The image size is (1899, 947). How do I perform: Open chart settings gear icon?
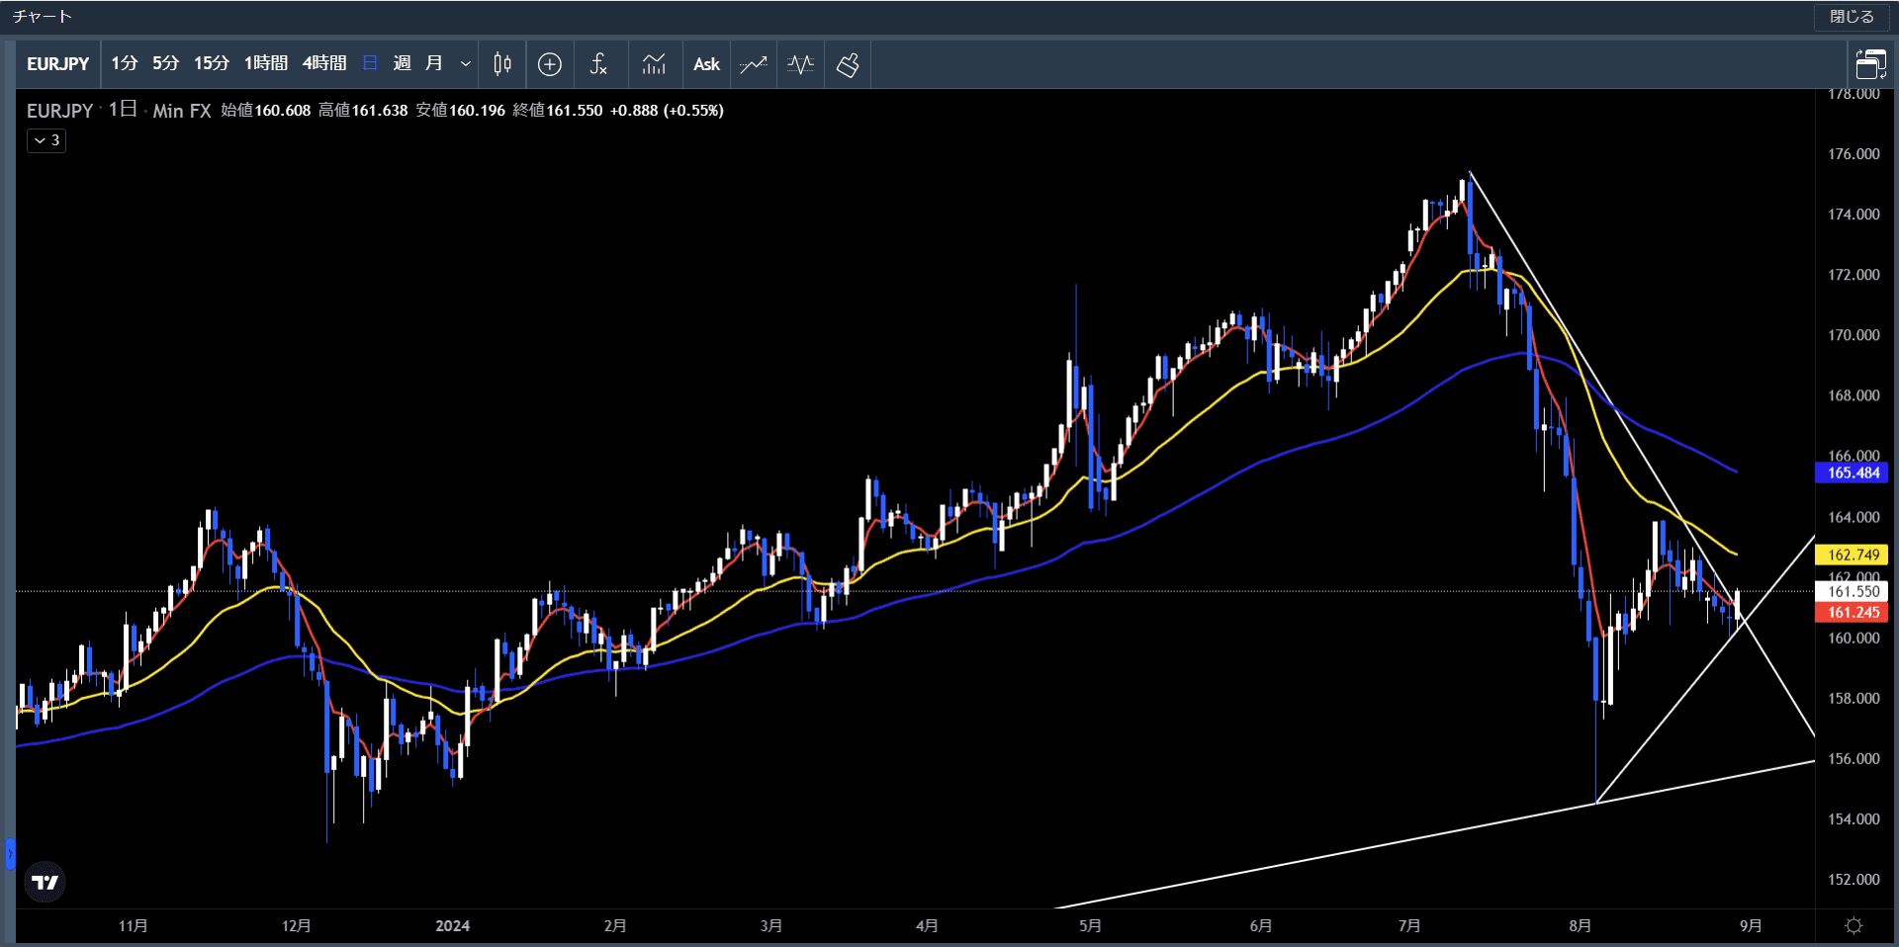1854,925
